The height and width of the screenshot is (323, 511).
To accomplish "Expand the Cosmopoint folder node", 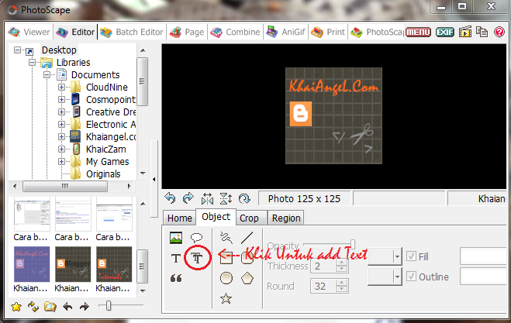I will coord(61,99).
